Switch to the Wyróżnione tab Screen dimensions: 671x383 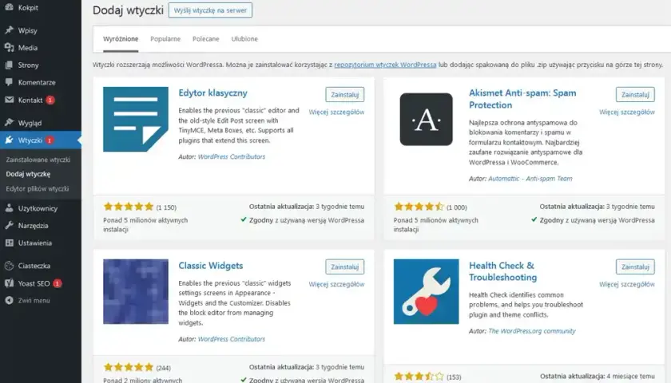121,39
